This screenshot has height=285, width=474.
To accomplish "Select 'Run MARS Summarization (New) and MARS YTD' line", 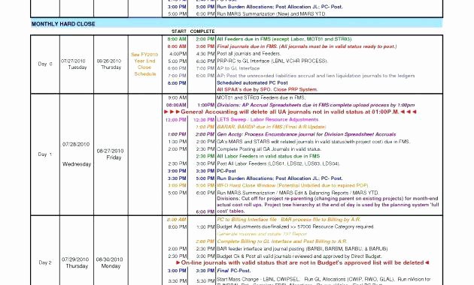I will click(272, 13).
